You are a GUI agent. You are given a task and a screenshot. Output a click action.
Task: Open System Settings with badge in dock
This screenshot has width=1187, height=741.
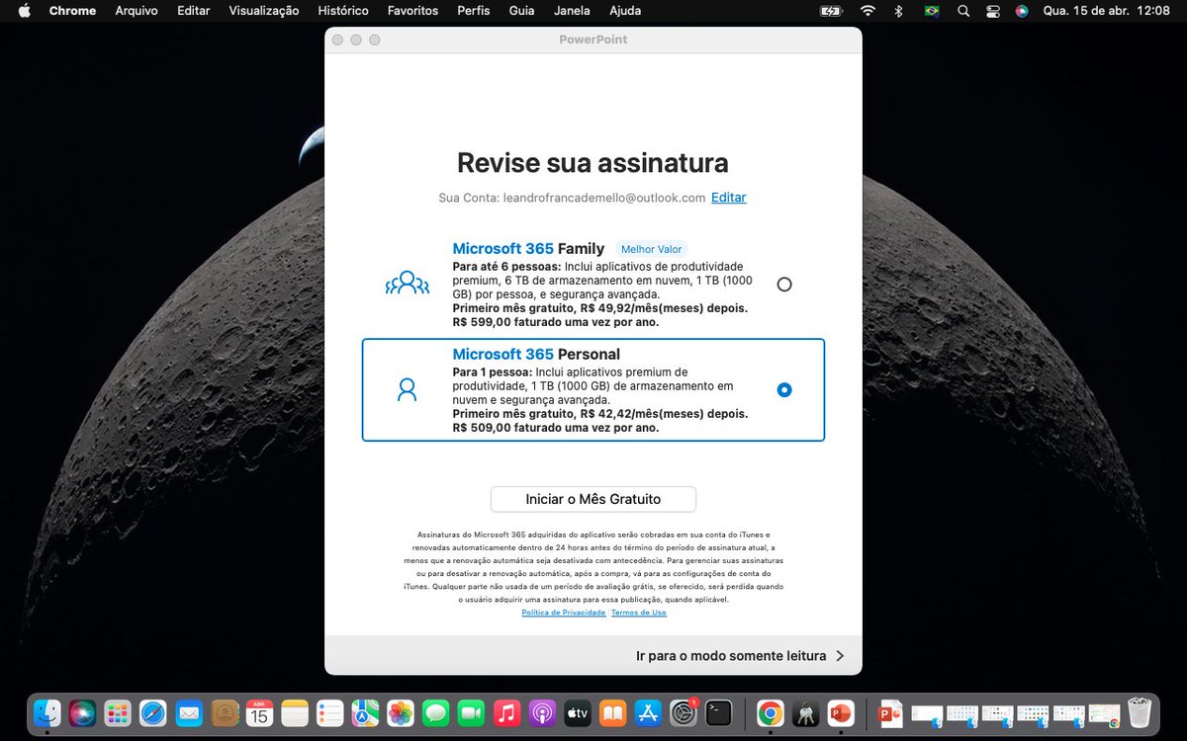tap(684, 712)
